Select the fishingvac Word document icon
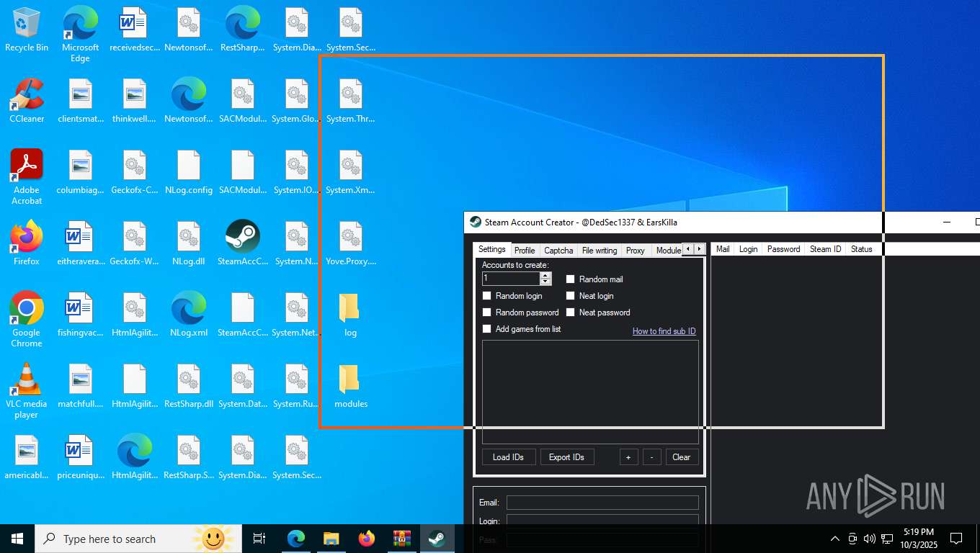 (x=80, y=315)
